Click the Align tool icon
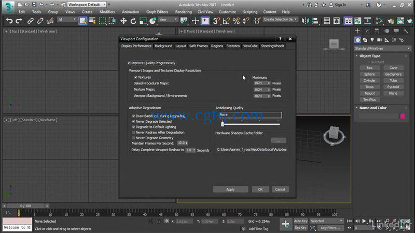 (x=315, y=21)
